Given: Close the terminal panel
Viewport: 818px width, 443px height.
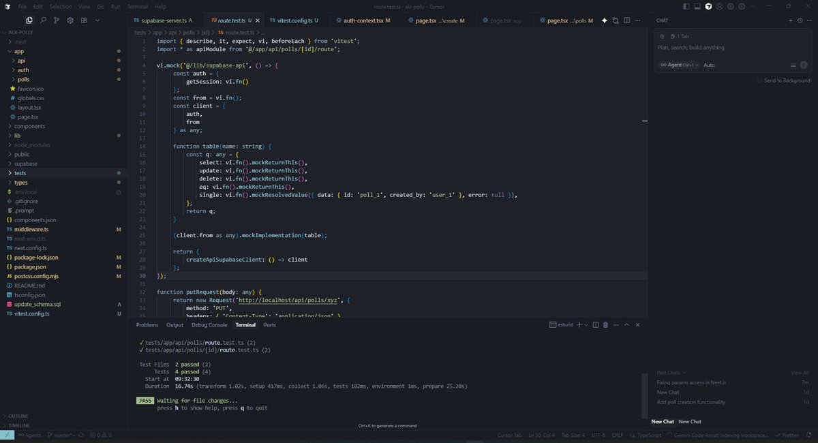Looking at the screenshot, I should [637, 325].
